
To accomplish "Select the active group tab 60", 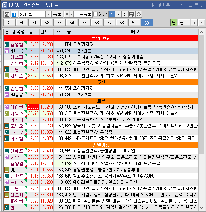I will tap(147, 23).
